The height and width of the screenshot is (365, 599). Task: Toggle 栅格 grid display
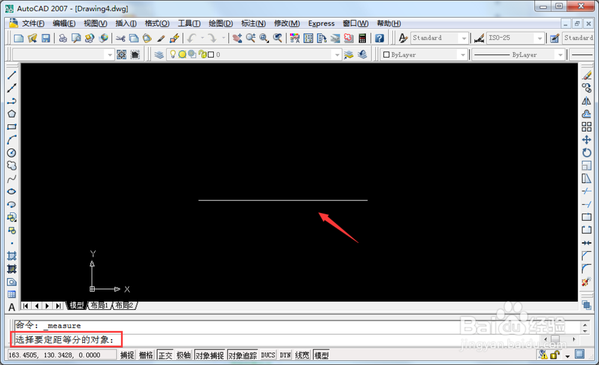(x=146, y=355)
